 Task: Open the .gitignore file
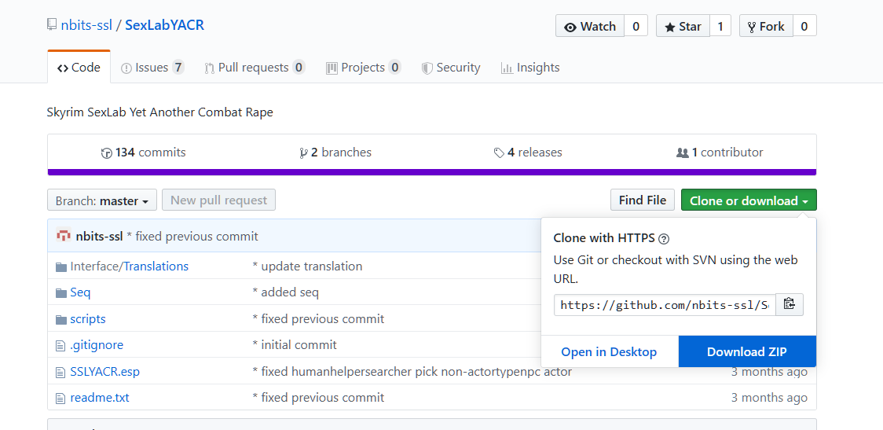click(97, 345)
